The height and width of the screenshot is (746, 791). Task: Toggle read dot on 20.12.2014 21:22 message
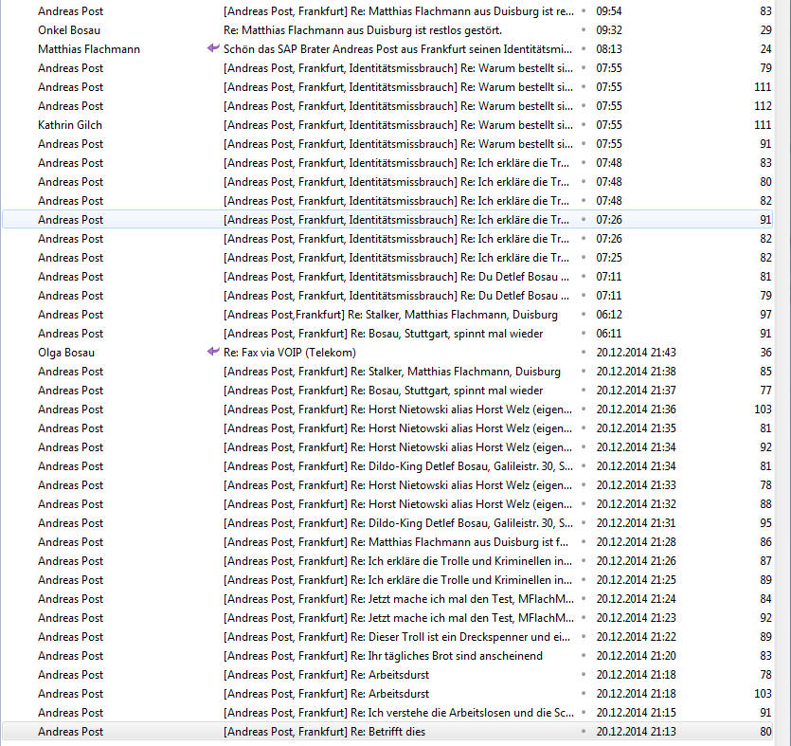click(x=584, y=637)
